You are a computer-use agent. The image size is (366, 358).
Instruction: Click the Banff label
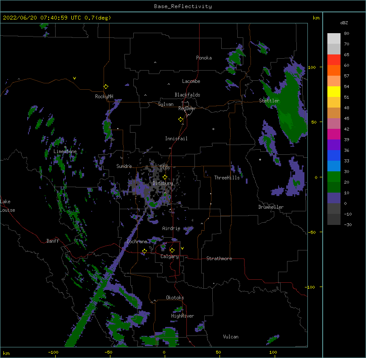click(53, 241)
